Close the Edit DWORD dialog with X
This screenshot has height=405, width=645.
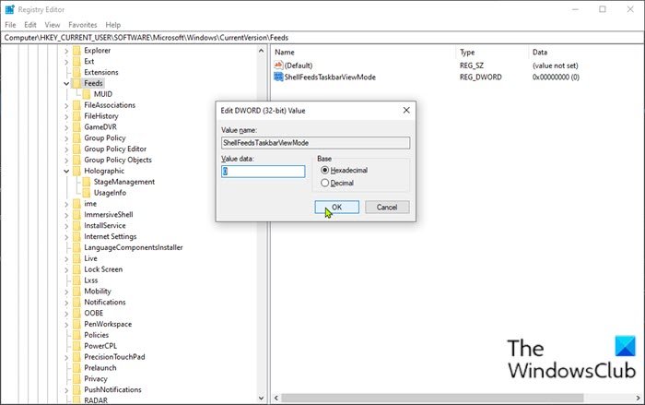coord(406,111)
